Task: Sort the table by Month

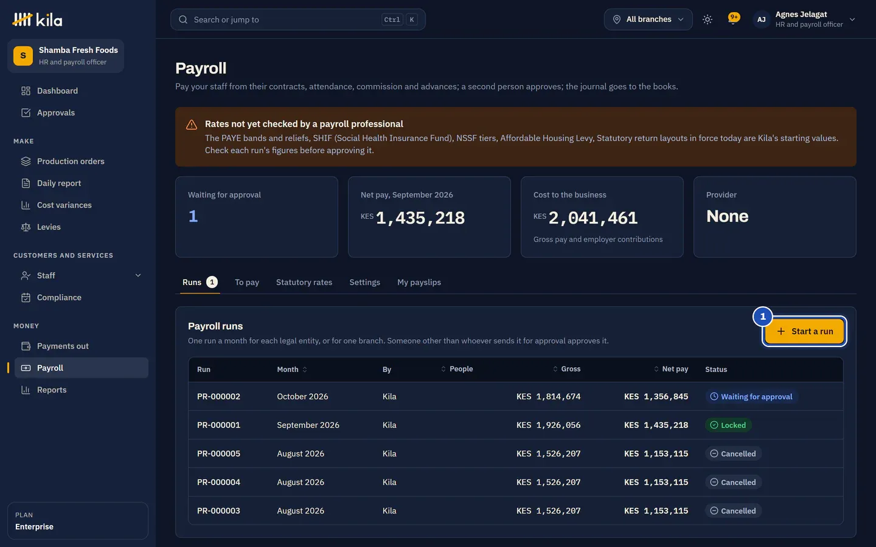Action: pyautogui.click(x=292, y=370)
